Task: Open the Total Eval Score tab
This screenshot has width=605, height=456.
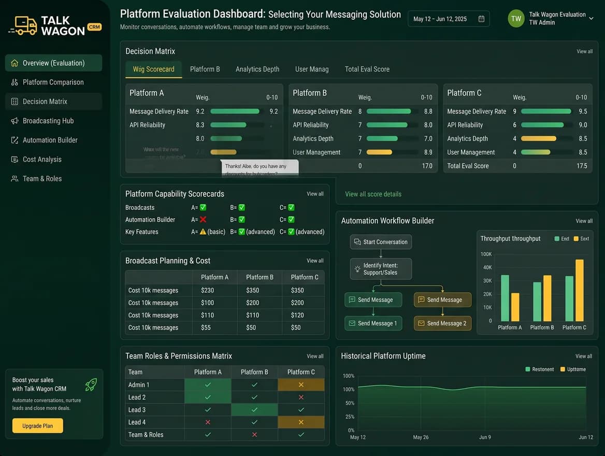Action: point(367,69)
